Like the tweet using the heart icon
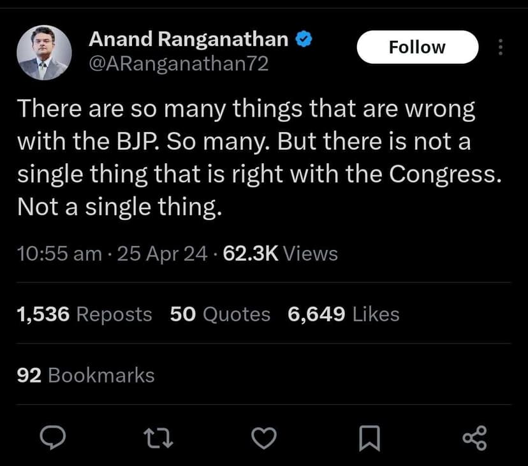528x466 pixels. (264, 438)
